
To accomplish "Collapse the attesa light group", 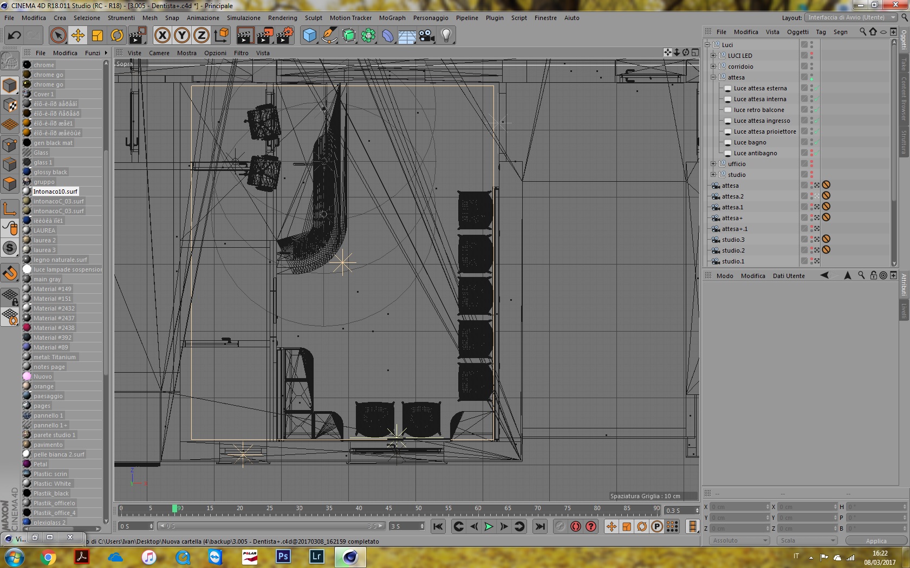I will (713, 77).
